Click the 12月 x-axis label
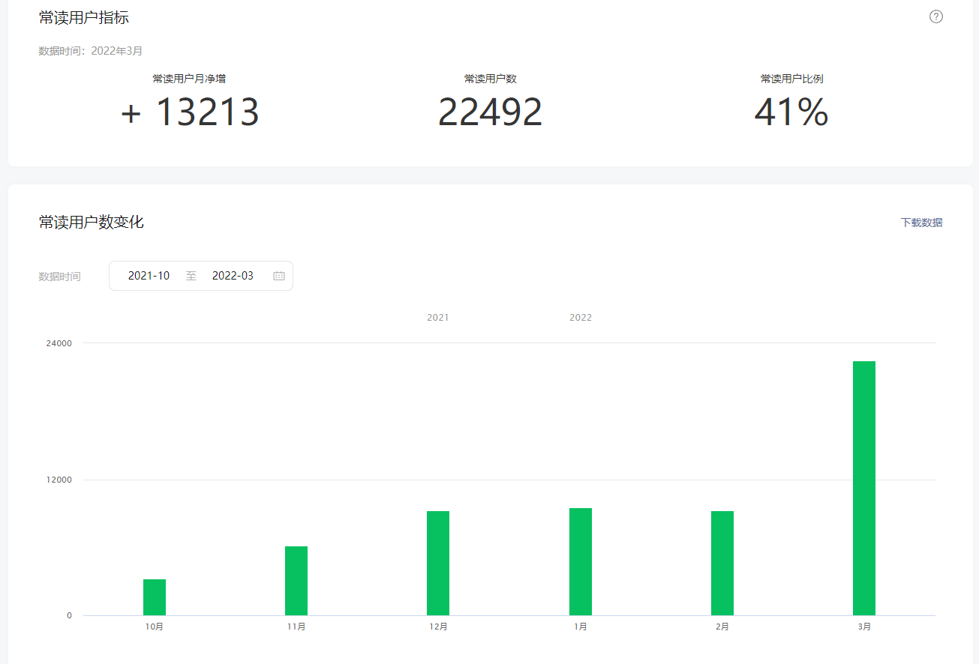 click(438, 627)
